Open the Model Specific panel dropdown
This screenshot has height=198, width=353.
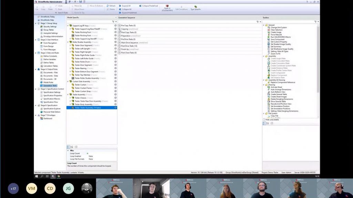tap(116, 18)
